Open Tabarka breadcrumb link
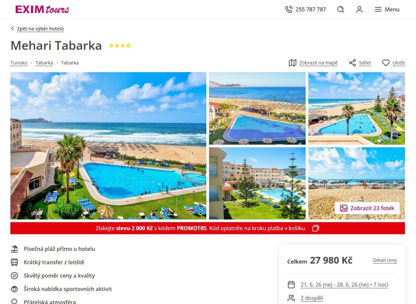The height and width of the screenshot is (304, 416). [x=44, y=63]
